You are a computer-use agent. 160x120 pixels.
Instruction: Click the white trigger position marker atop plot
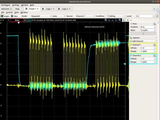coord(18,23)
